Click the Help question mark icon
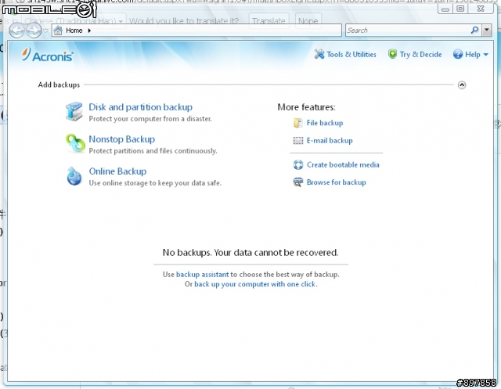 [457, 54]
